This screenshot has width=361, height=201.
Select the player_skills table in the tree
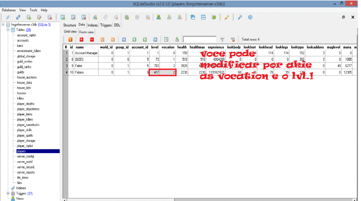pos(24,130)
